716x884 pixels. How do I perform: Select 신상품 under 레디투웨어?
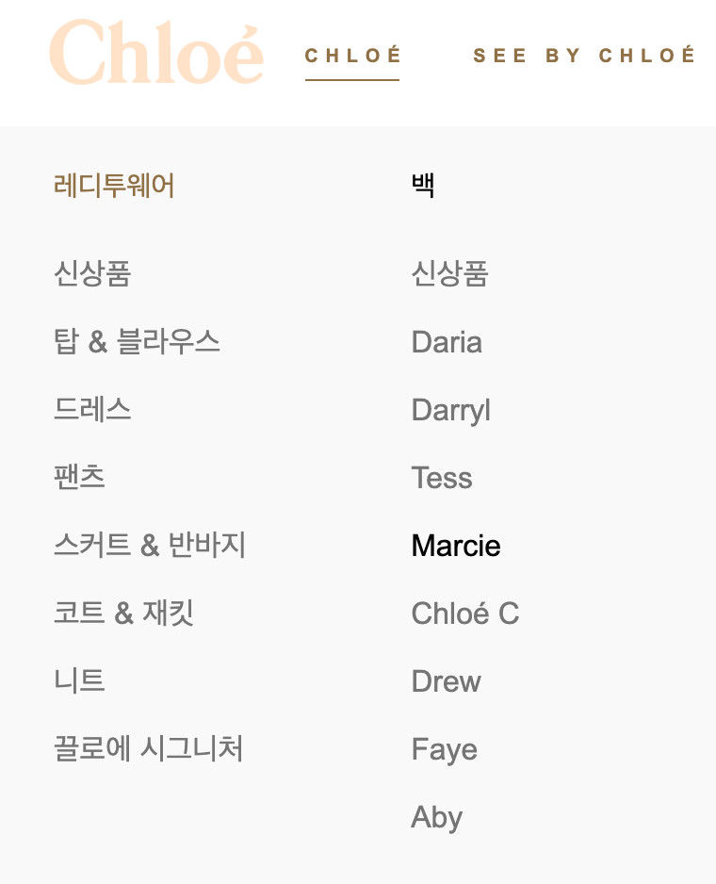point(91,274)
